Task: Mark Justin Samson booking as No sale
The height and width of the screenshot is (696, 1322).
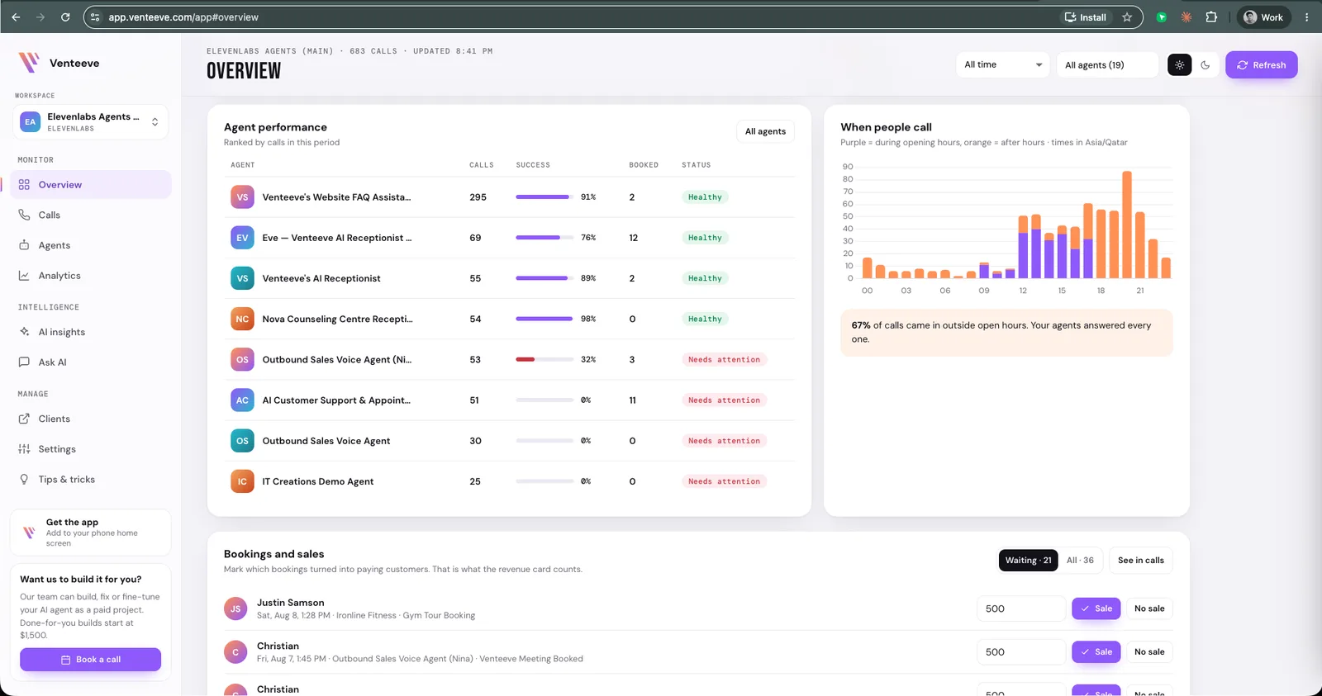Action: coord(1149,608)
